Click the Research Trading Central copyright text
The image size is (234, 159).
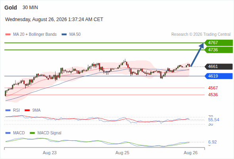(201, 35)
